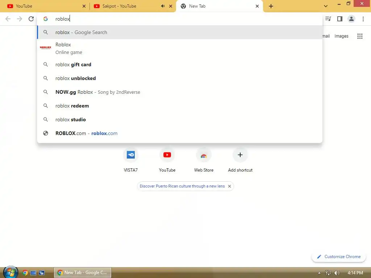371x278 pixels.
Task: Open a new tab with plus button
Action: pos(271,6)
